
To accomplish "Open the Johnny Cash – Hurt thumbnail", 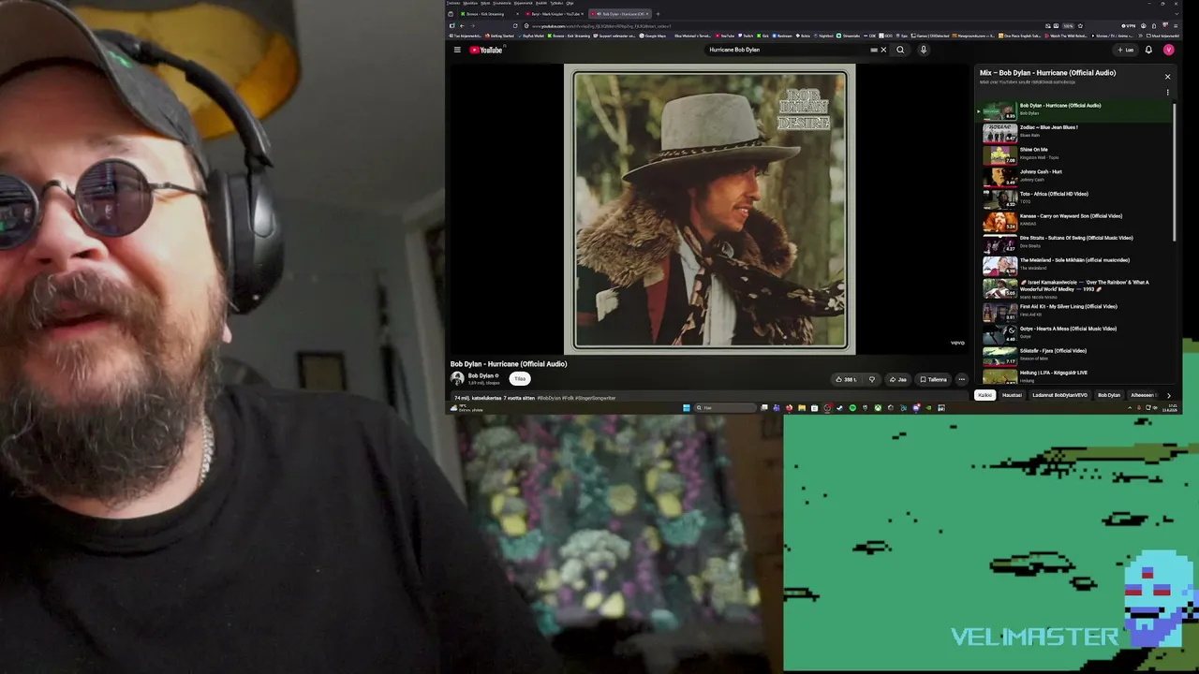I will pyautogui.click(x=999, y=176).
